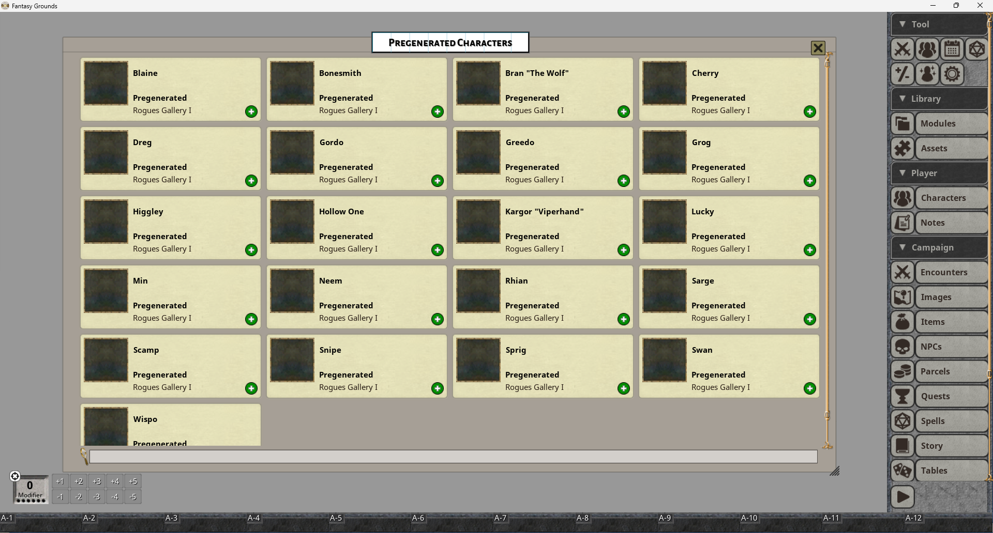Add Sarge using the green plus

tap(810, 319)
